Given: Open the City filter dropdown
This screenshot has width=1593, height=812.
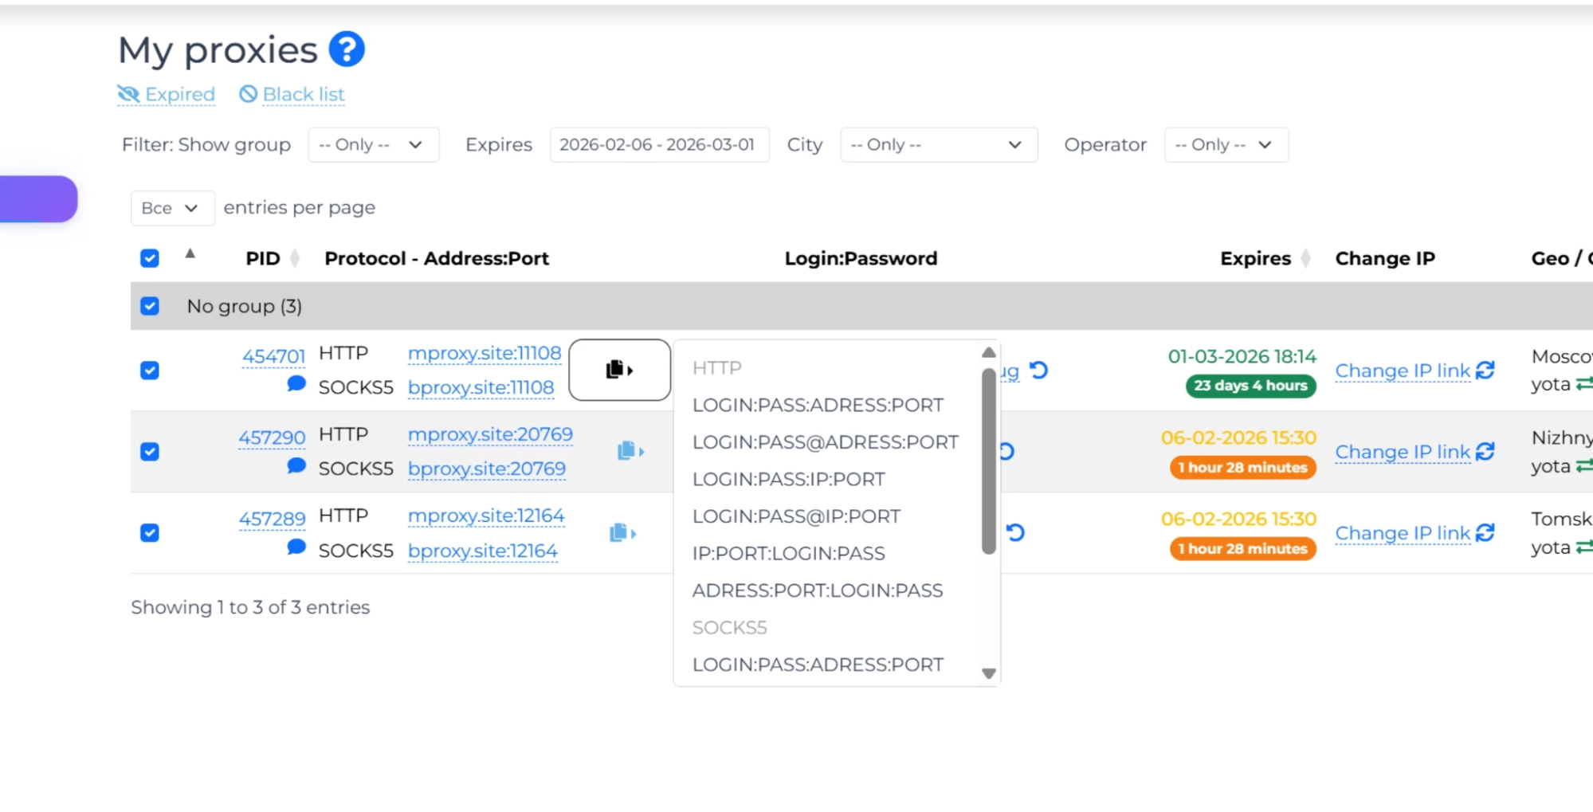Looking at the screenshot, I should (938, 144).
